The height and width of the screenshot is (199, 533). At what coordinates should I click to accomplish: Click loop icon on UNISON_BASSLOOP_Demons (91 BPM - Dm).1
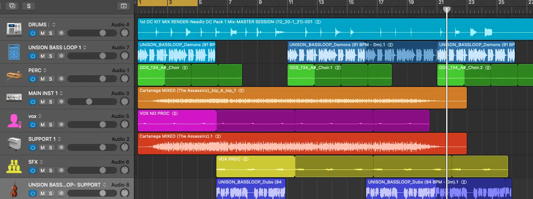390,45
